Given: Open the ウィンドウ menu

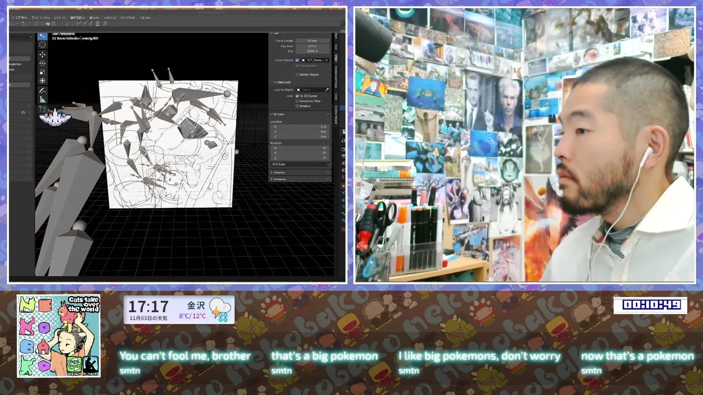Looking at the screenshot, I should [128, 18].
